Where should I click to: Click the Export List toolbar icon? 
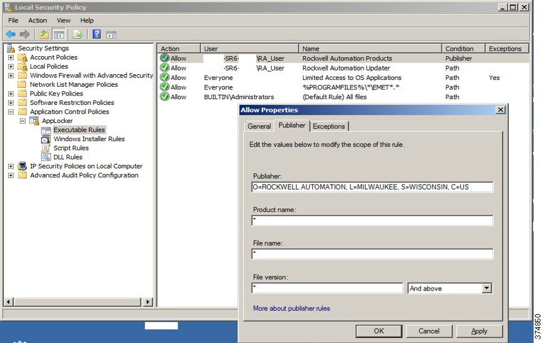78,34
